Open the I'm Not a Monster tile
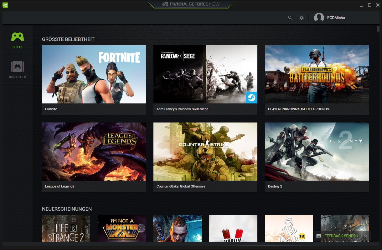 coord(122,228)
